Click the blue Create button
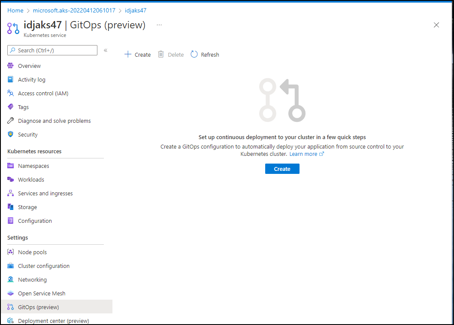This screenshot has height=325, width=454. 282,169
